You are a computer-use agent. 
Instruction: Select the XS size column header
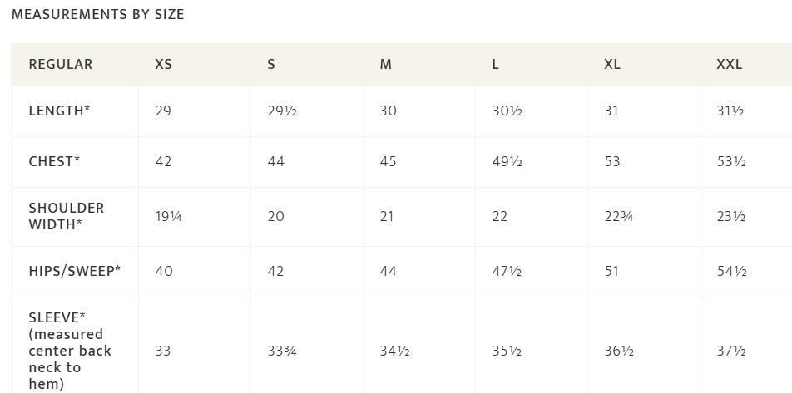(163, 65)
